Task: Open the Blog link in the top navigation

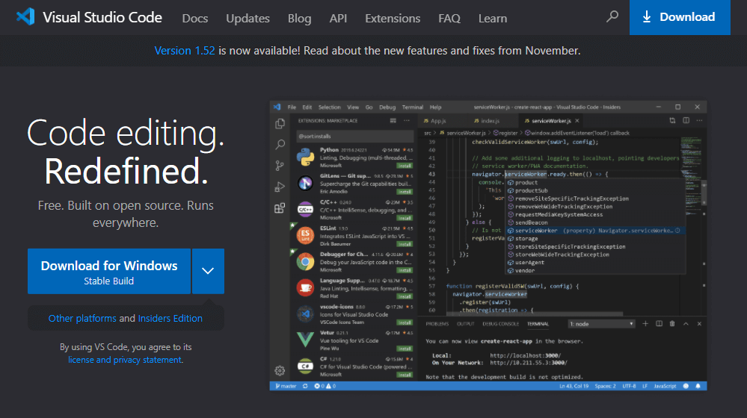Action: point(299,18)
